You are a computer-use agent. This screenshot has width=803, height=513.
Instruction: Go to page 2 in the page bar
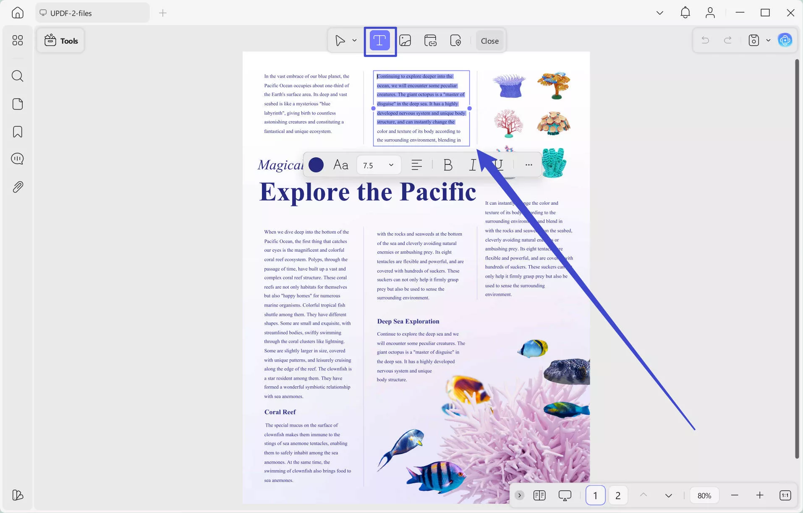click(x=617, y=495)
